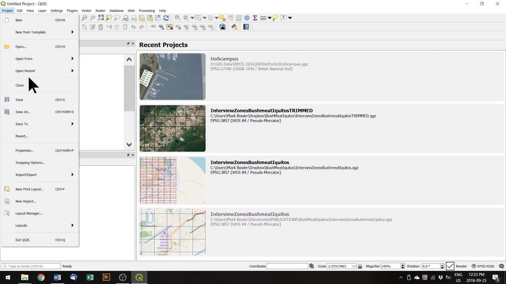Viewport: 506px width, 284px height.
Task: Click the Statistical Summary sigma icon
Action: (x=255, y=18)
